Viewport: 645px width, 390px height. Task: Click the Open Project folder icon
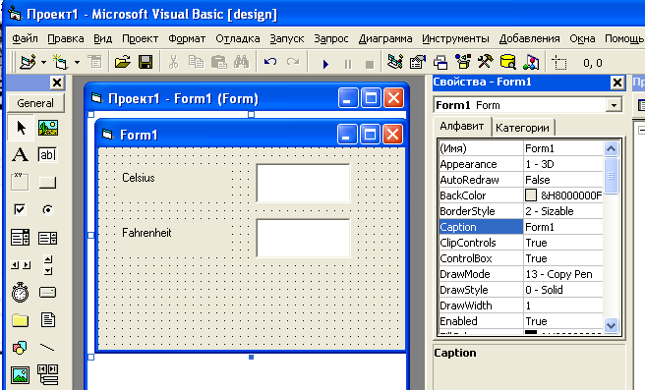[x=123, y=63]
